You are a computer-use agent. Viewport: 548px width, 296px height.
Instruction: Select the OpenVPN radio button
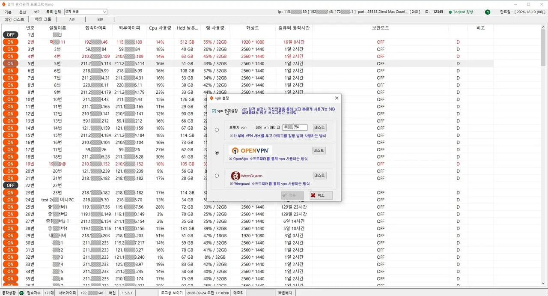coord(217,152)
